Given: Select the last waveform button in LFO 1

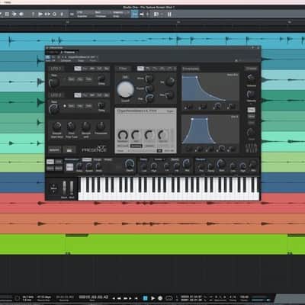Looking at the screenshot, I should [107, 69].
